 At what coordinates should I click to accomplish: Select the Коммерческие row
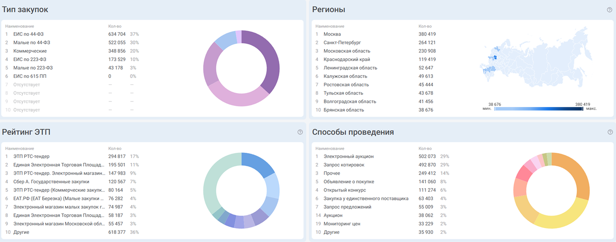[x=72, y=51]
